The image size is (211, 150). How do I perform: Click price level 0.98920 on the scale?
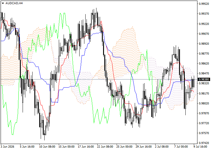tap(204, 44)
